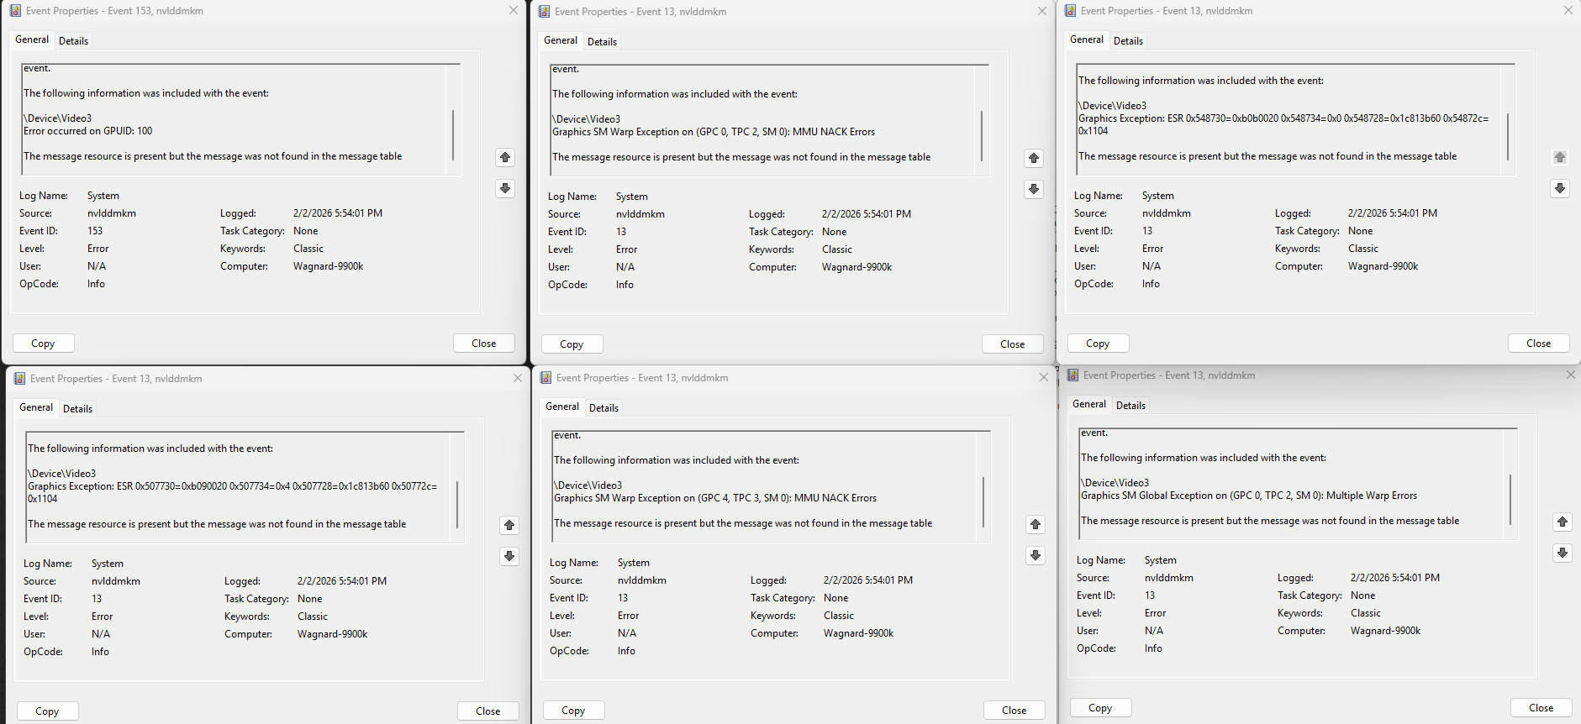Image resolution: width=1581 pixels, height=724 pixels.
Task: Open Details tab in Event 153 window
Action: coord(73,40)
